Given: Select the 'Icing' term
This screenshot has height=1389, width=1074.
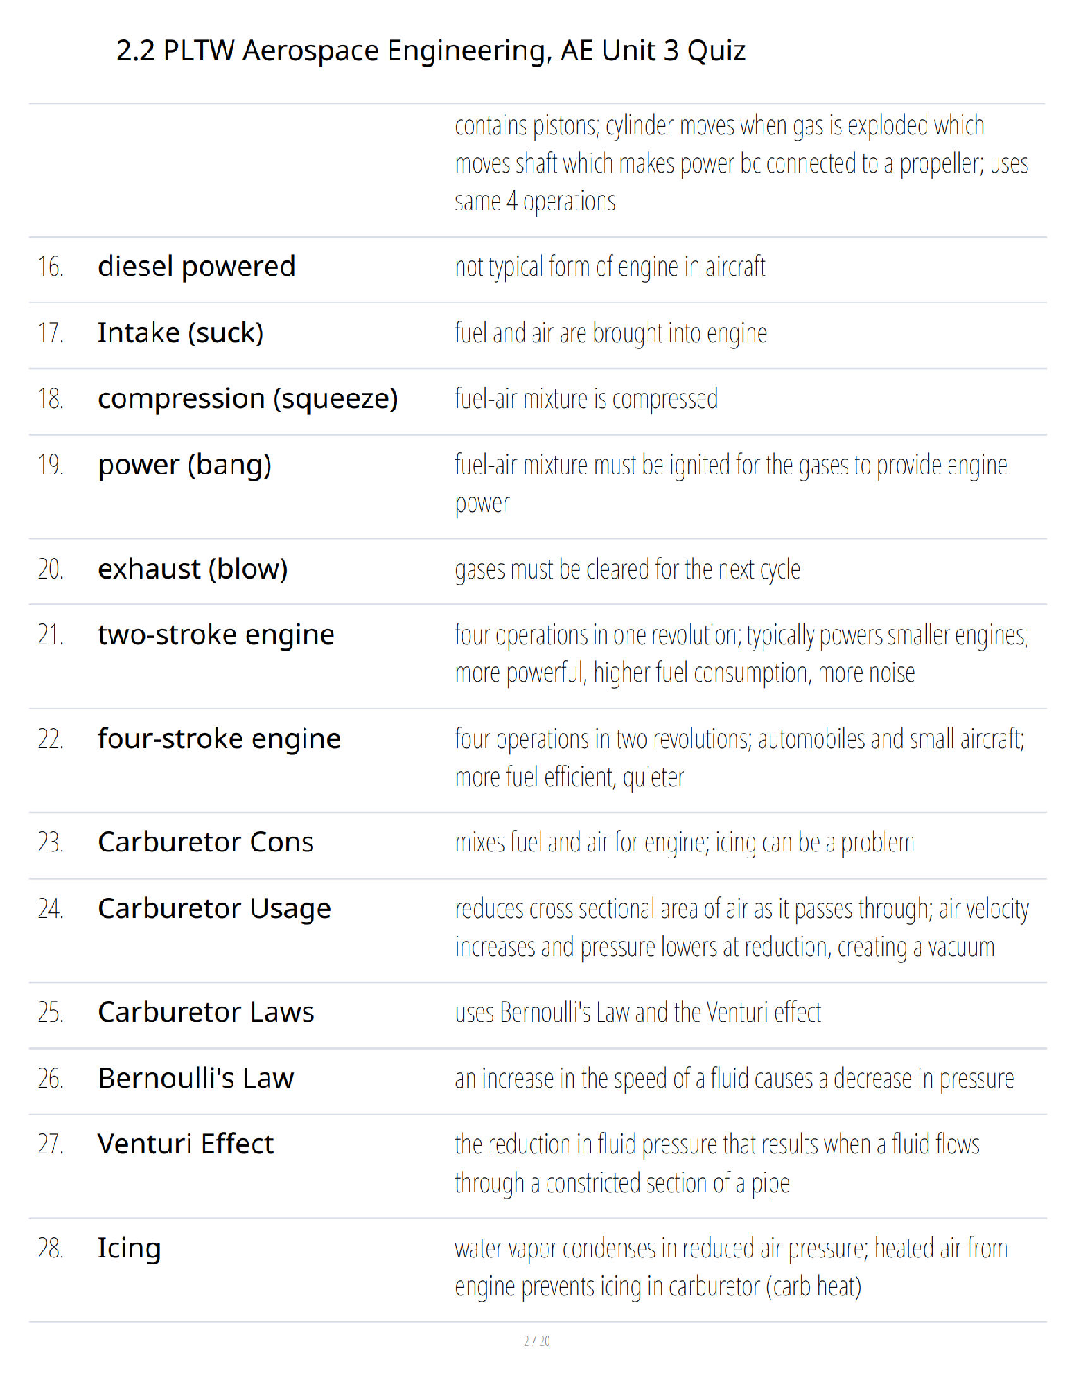Looking at the screenshot, I should click(x=129, y=1249).
